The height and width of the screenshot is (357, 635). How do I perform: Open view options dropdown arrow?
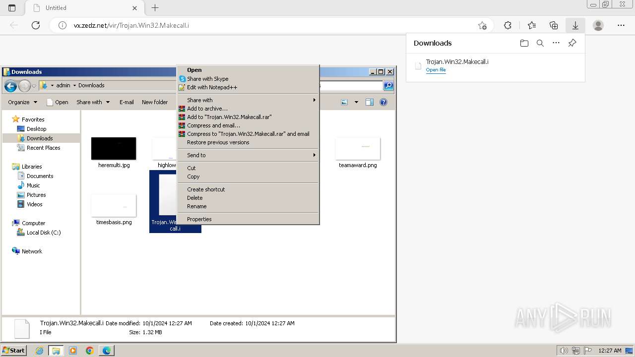coord(356,102)
